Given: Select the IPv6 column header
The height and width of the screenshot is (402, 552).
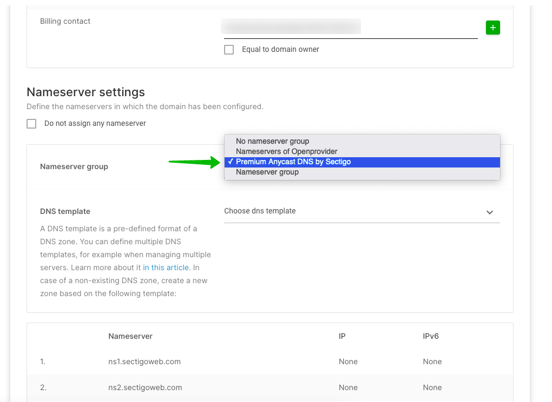Looking at the screenshot, I should click(x=431, y=336).
